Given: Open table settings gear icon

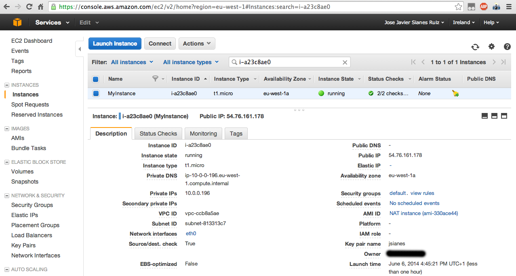Looking at the screenshot, I should point(491,46).
